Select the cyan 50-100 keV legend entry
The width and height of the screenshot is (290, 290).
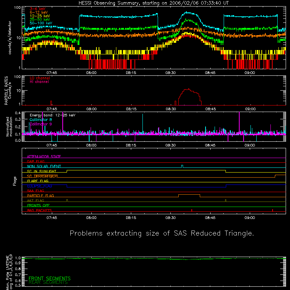pyautogui.click(x=41, y=23)
